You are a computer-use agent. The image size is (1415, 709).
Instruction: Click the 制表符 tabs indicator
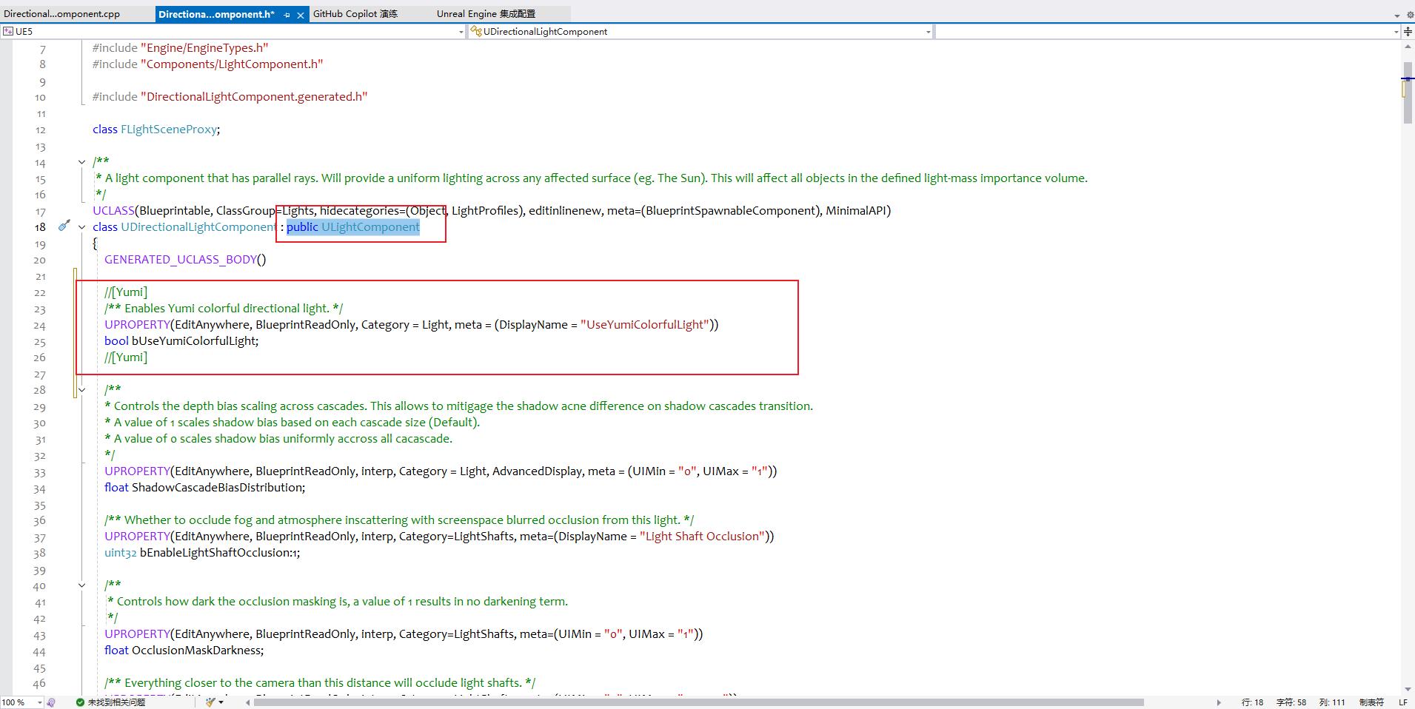click(1371, 702)
